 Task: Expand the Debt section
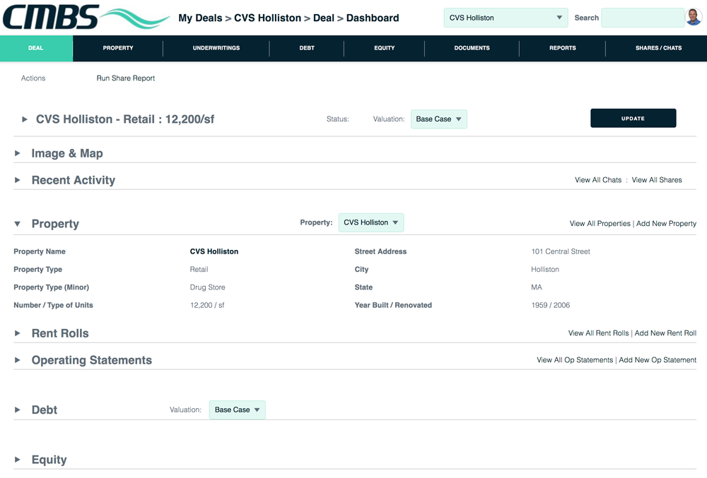click(x=18, y=410)
